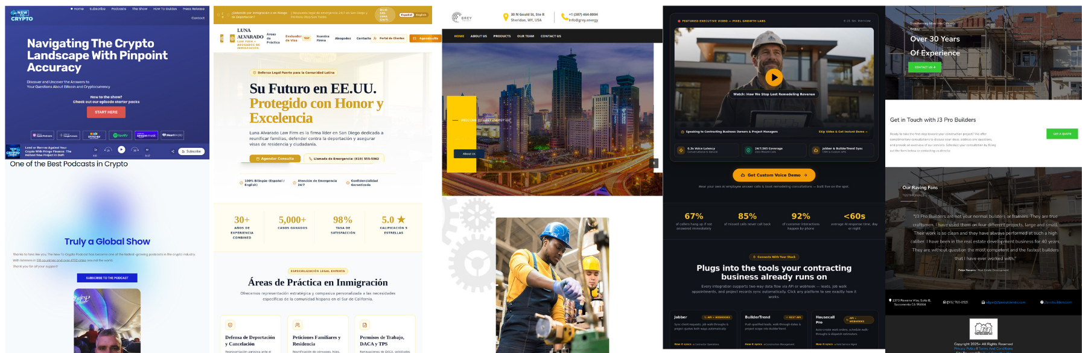Screen dimensions: 1082x353
Task: Open the Google Podcasts badge
Action: point(69,135)
